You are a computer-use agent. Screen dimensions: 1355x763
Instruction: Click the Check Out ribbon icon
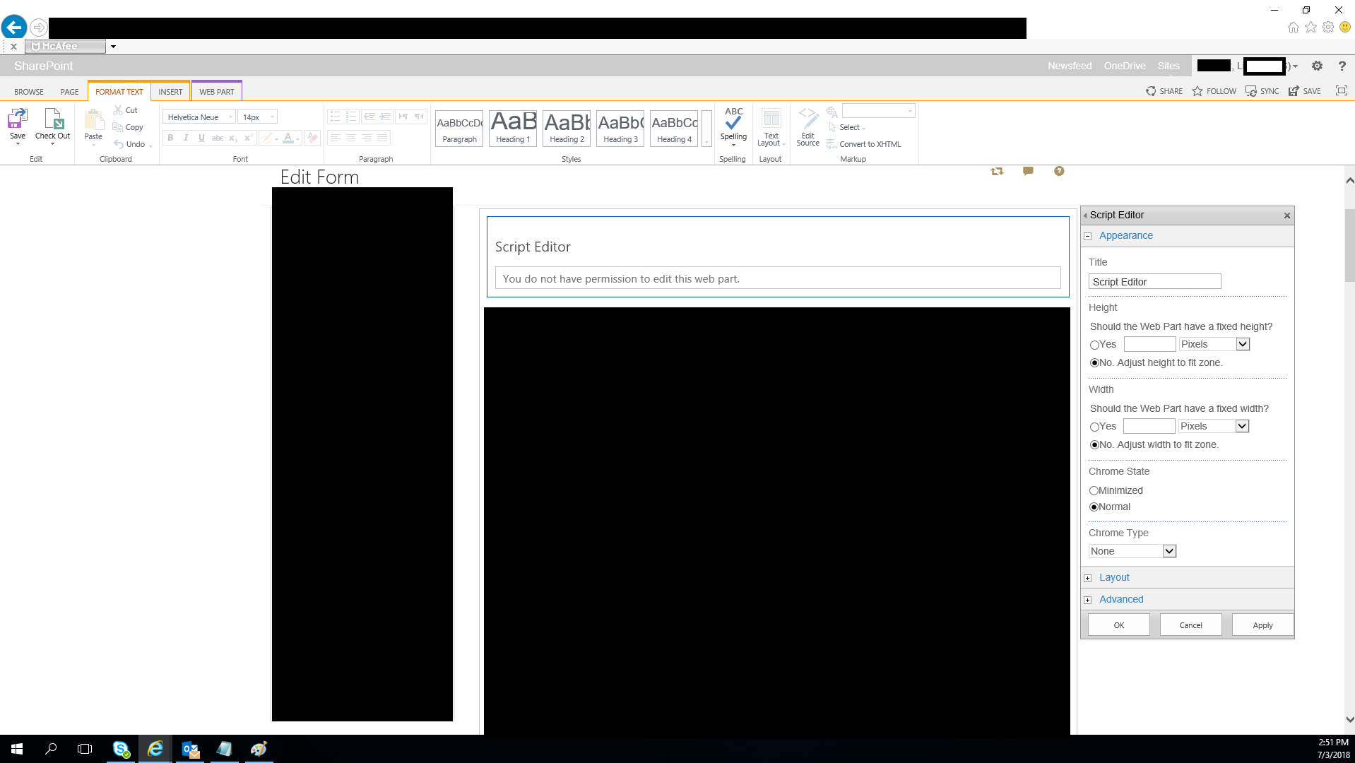coord(53,119)
